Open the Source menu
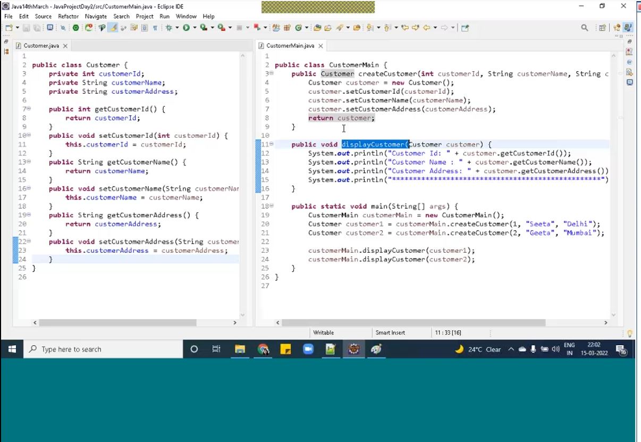The image size is (641, 442). 43,16
